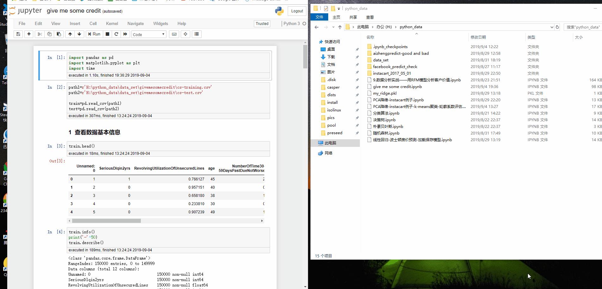Viewport: 602px width, 289px height.
Task: Save the notebook using the save icon
Action: (18, 34)
